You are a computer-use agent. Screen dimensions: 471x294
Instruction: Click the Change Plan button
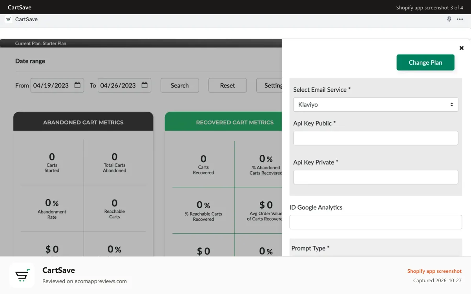click(425, 62)
